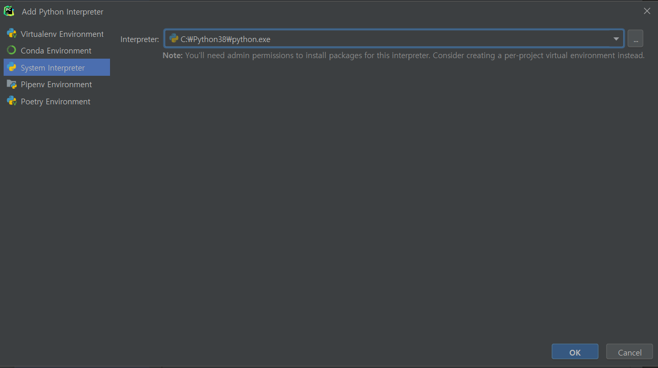
Task: Expand the Interpreter dropdown arrow
Action: [616, 39]
